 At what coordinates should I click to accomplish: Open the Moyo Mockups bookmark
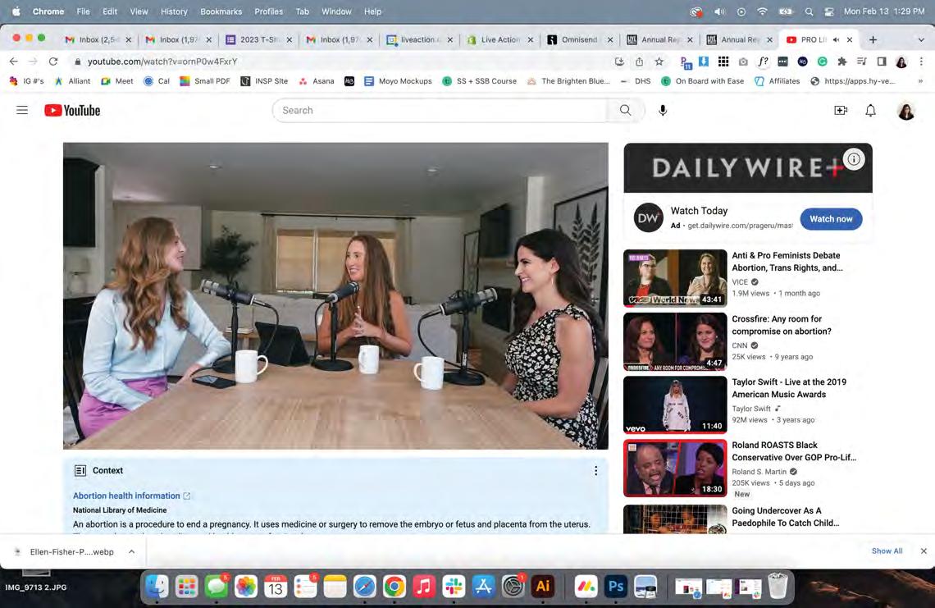click(398, 81)
